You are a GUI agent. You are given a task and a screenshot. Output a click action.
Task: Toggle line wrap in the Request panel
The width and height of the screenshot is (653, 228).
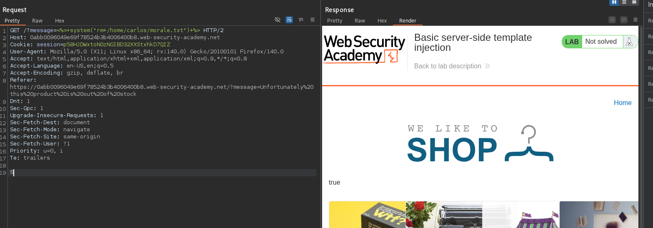point(289,20)
